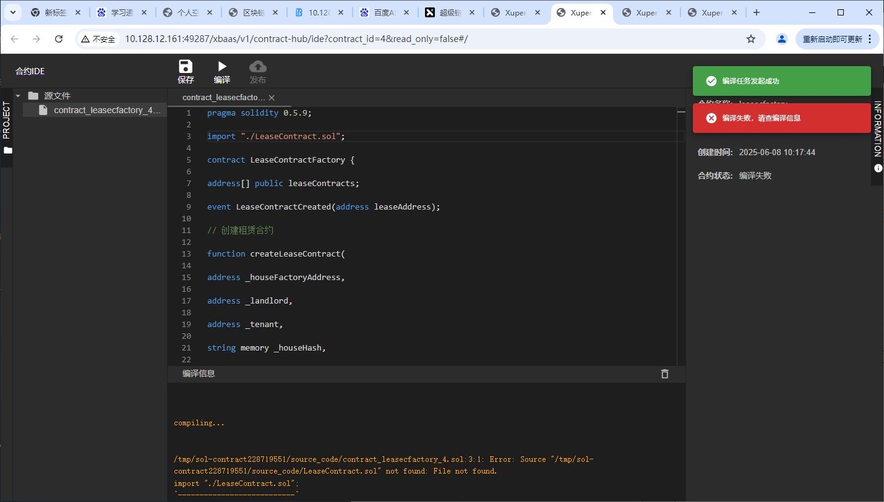The width and height of the screenshot is (884, 502).
Task: Click line string memory _houseHash
Action: (267, 348)
